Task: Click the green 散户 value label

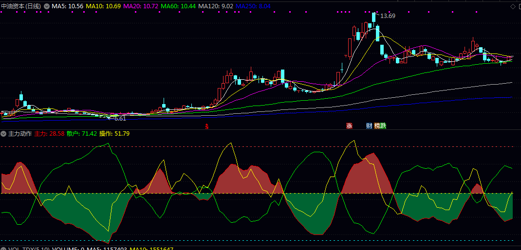Action: pyautogui.click(x=81, y=133)
